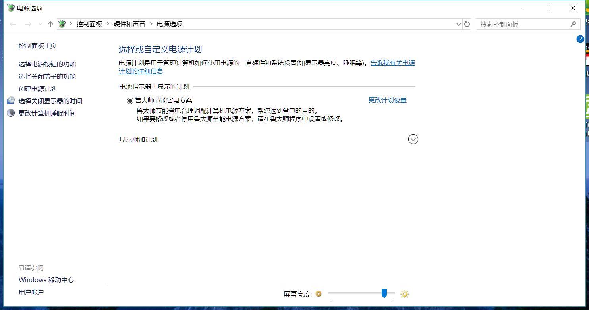Open 更改计划设置 for 鲁大师 plan
The image size is (589, 310).
pos(388,100)
